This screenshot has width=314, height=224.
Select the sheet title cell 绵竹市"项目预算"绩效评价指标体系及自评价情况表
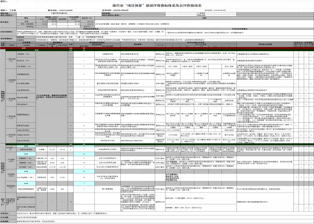(157, 5)
